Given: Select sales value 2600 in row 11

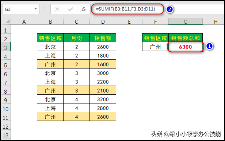Looking at the screenshot, I should point(103,117).
